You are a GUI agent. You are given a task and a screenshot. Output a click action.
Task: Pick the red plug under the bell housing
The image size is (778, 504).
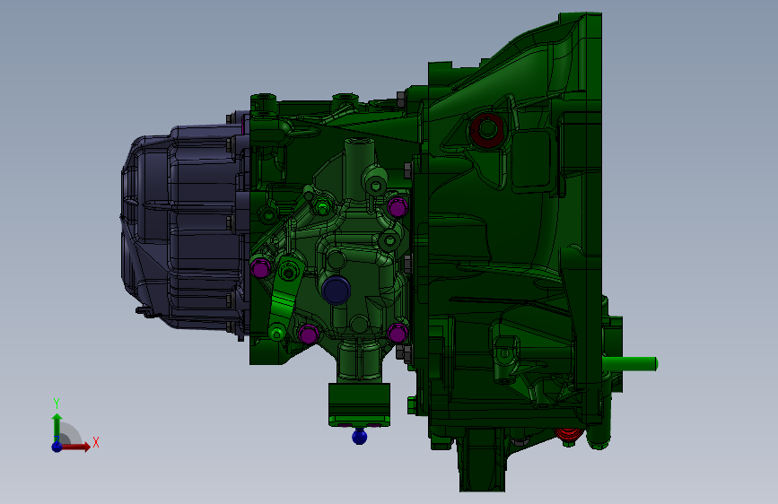coord(568,435)
